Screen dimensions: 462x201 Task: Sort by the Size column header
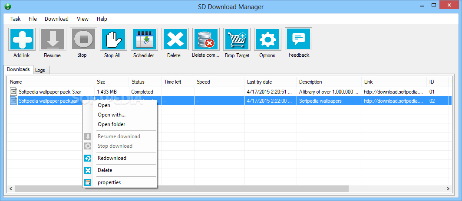111,82
